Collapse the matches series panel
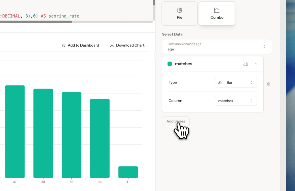Image resolution: width=295 pixels, height=191 pixels. pos(256,64)
